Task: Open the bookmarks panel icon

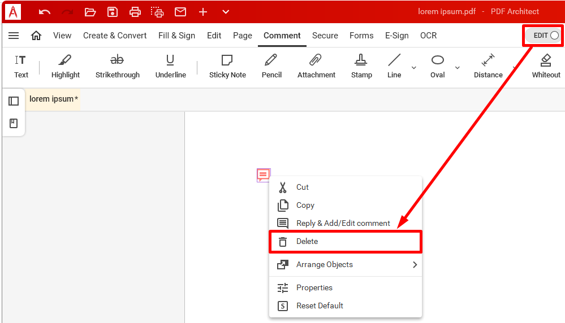Action: point(14,123)
